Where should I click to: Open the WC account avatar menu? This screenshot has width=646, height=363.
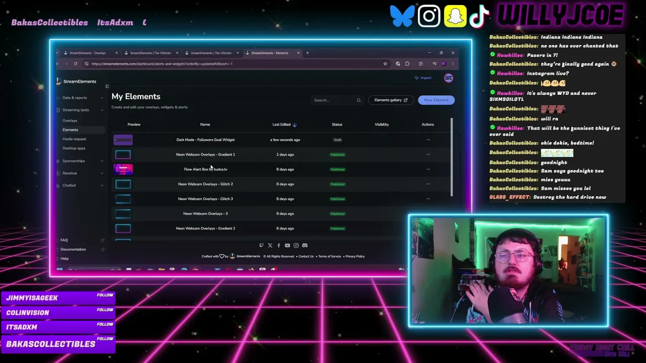449,78
